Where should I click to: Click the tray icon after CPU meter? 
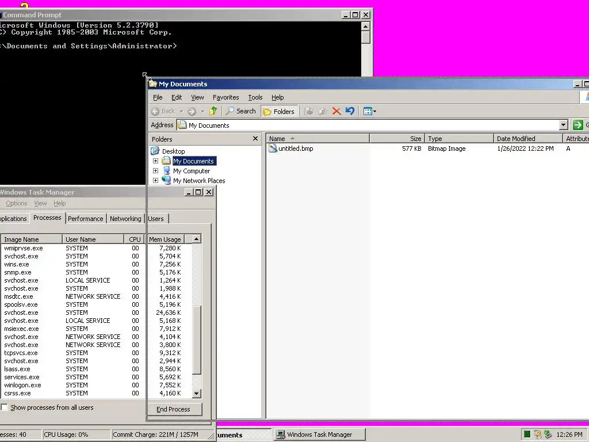538,435
